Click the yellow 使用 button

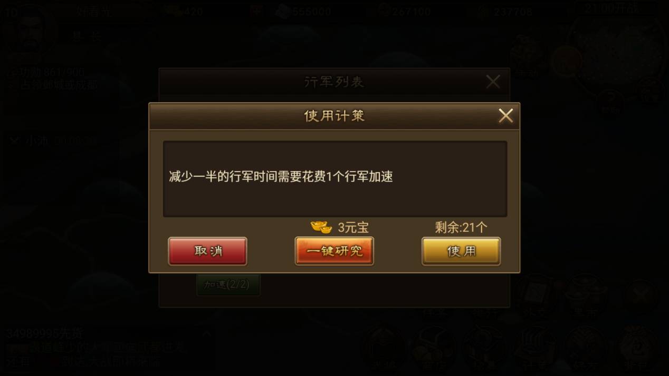[461, 251]
